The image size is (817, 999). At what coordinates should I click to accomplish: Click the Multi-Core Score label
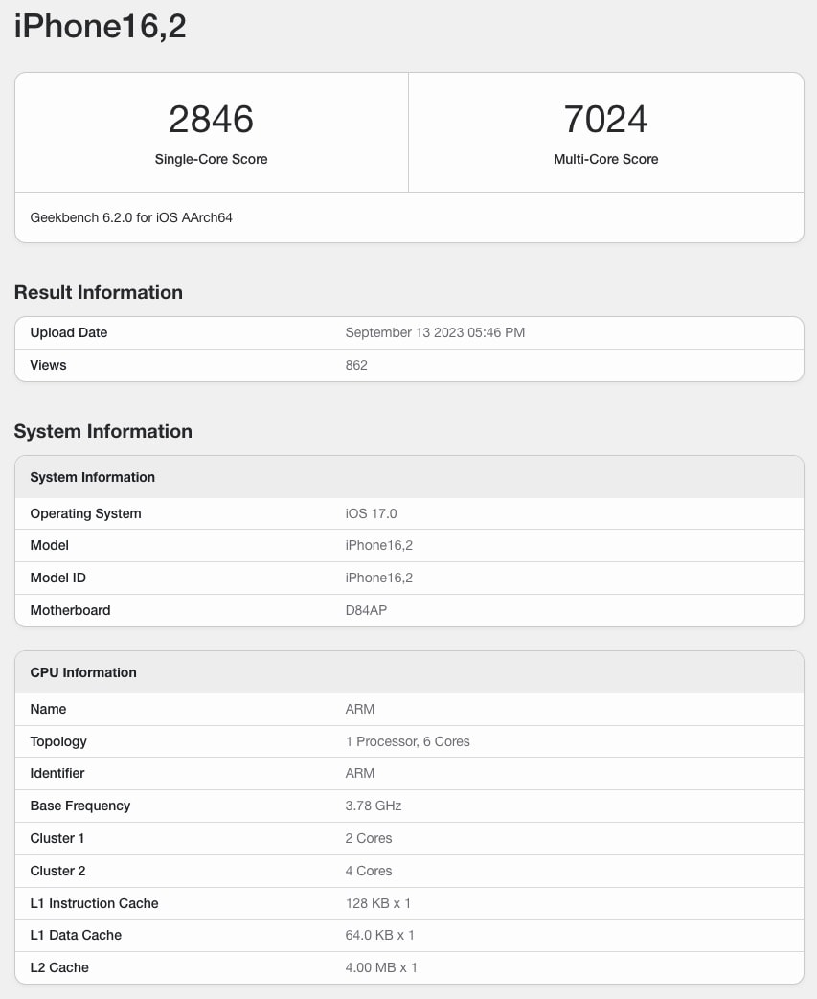605,159
